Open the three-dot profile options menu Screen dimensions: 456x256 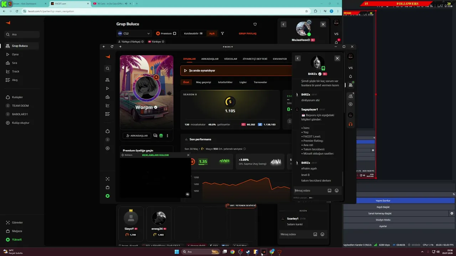click(x=167, y=135)
